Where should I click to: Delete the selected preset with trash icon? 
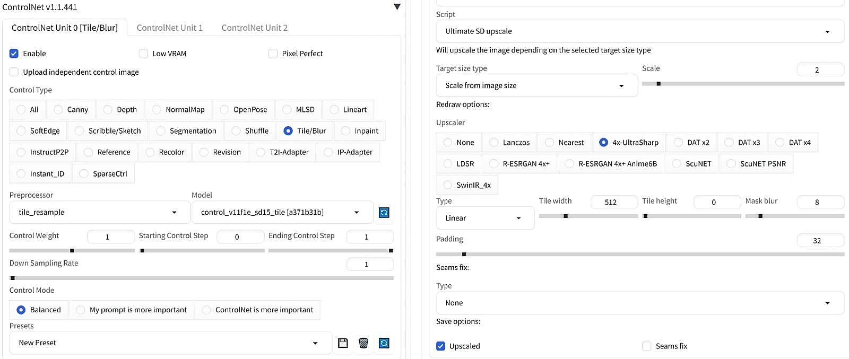point(363,343)
